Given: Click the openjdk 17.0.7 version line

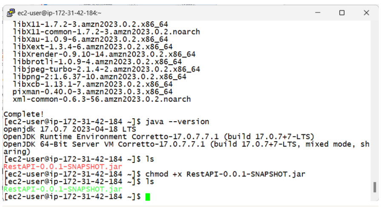Looking at the screenshot, I should tap(69, 129).
